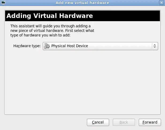Image resolution: width=165 pixels, height=130 pixels.
Task: Click the gear icon beside Physical Host Device
Action: click(x=47, y=46)
